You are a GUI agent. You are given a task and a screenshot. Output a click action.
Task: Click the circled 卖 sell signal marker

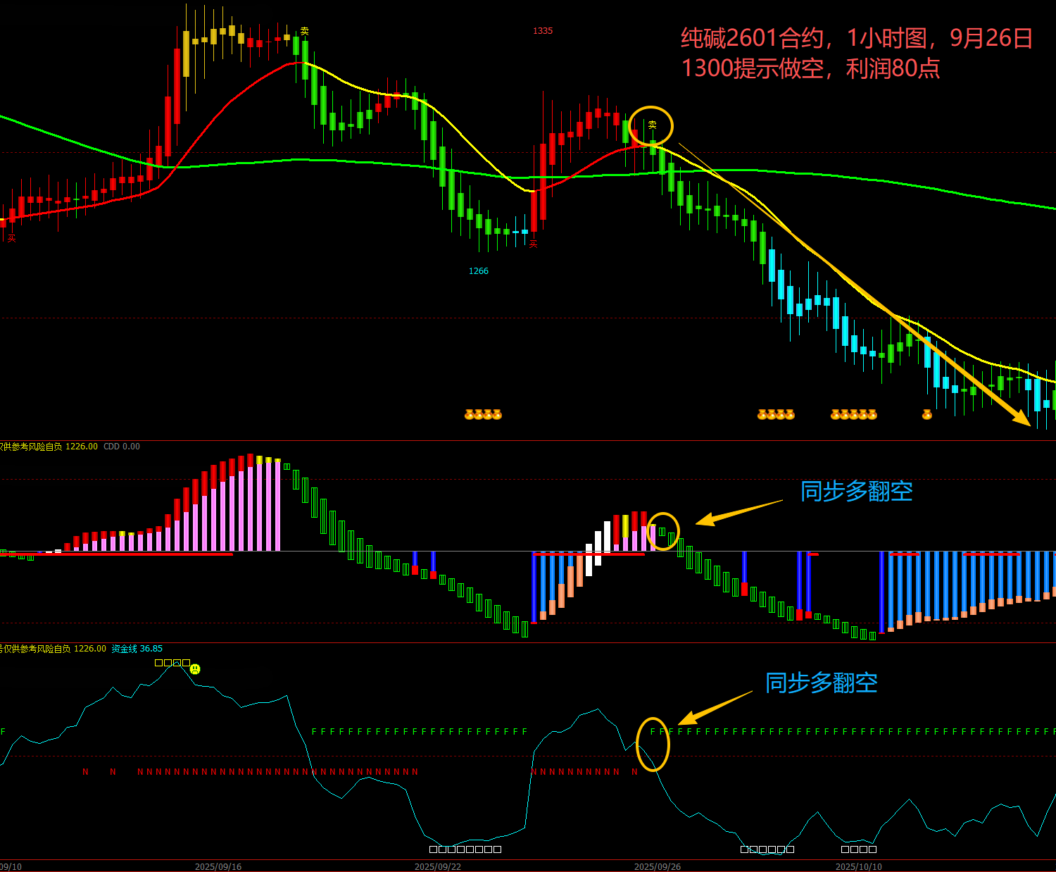pyautogui.click(x=652, y=125)
